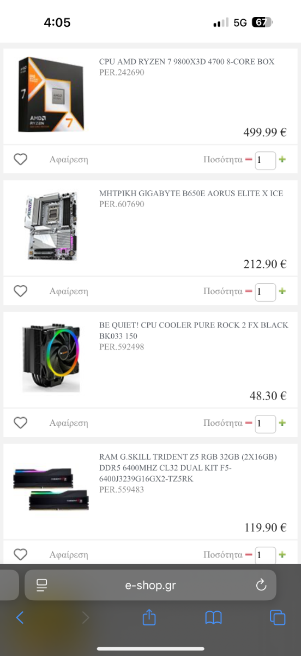The width and height of the screenshot is (301, 656).
Task: Open the AMD Ryzen 7 product image
Action: [51, 94]
